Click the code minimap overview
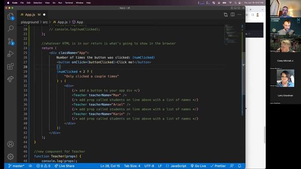Screen dimensions: 301x169 (232, 34)
